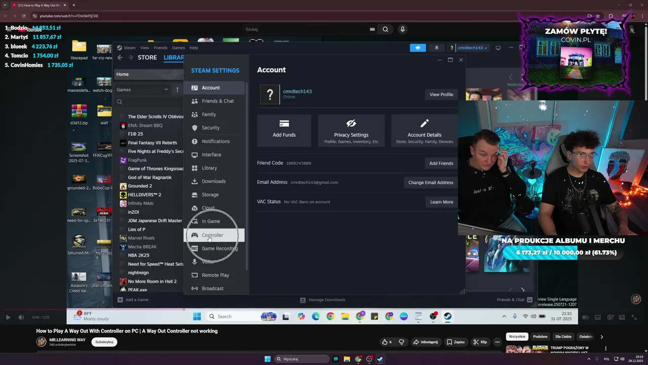Select Interface in Steam Settings sidebar
This screenshot has height=365, width=648.
coord(214,155)
